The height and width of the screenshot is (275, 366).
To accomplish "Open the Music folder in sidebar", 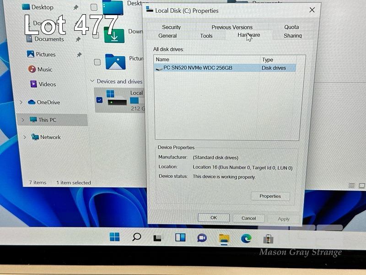I will click(44, 69).
